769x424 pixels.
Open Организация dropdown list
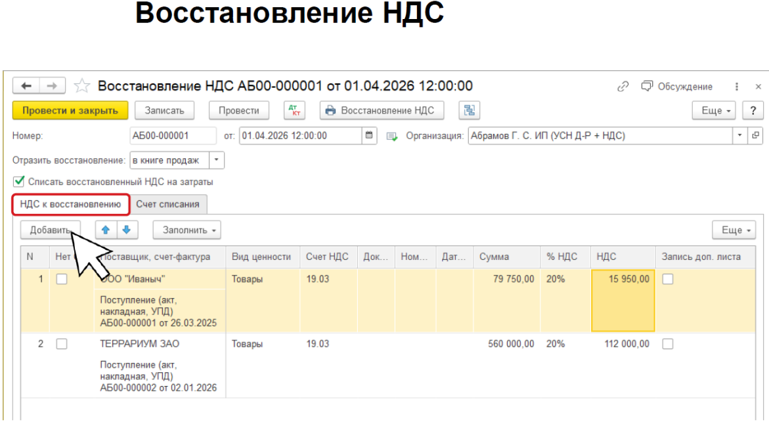[x=740, y=136]
